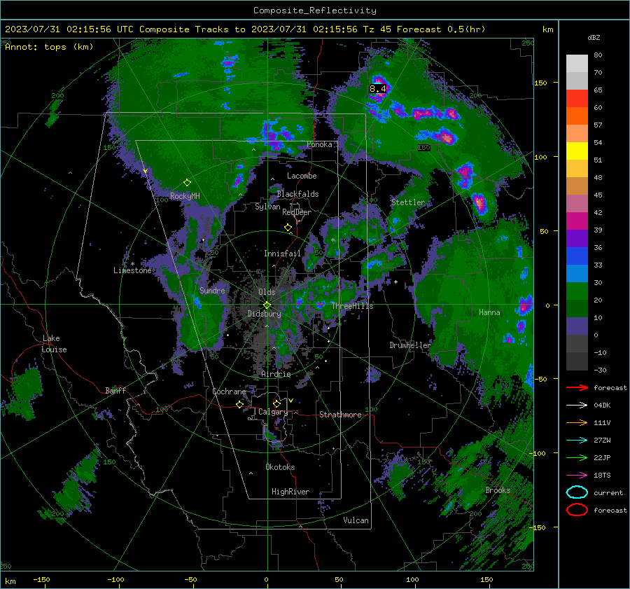Screen dimensions: 630x589
Task: Select the 04DK legend label
Action: click(602, 405)
